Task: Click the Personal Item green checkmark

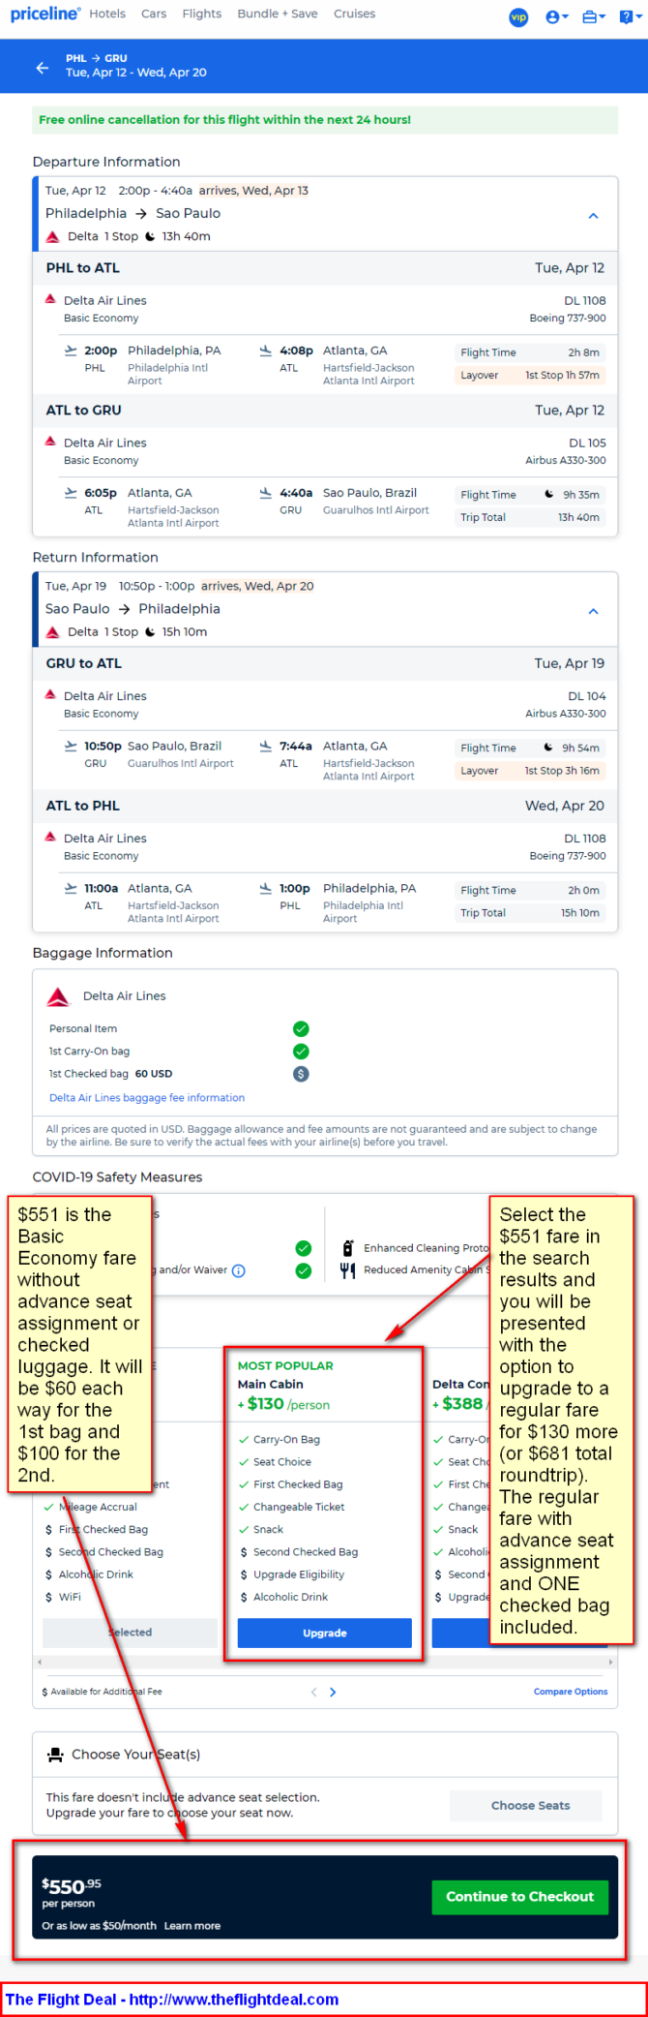Action: (301, 1028)
